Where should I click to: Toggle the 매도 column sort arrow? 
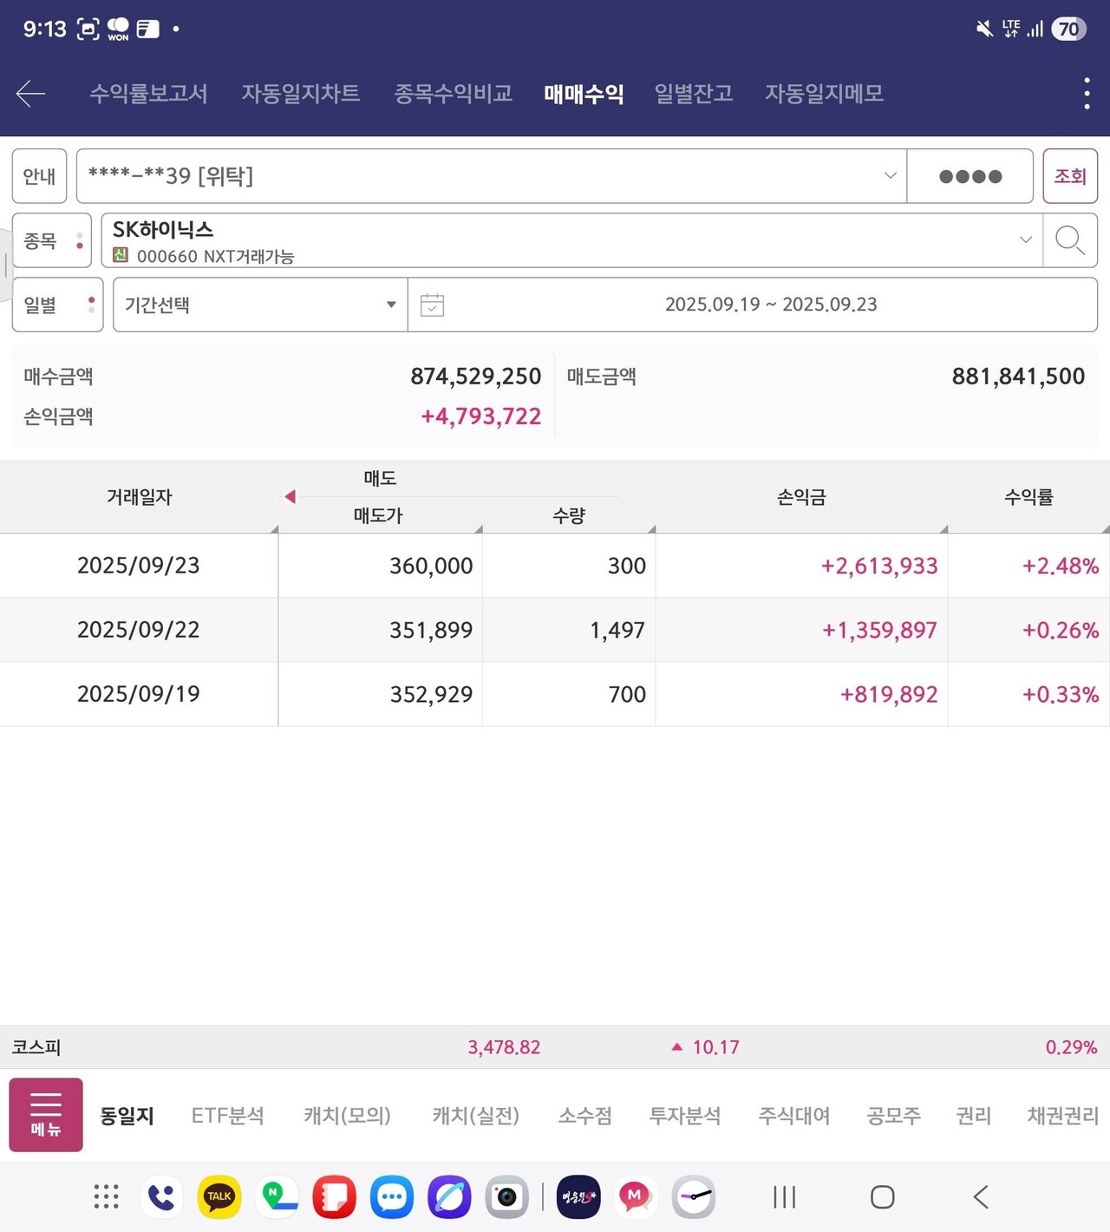(290, 496)
